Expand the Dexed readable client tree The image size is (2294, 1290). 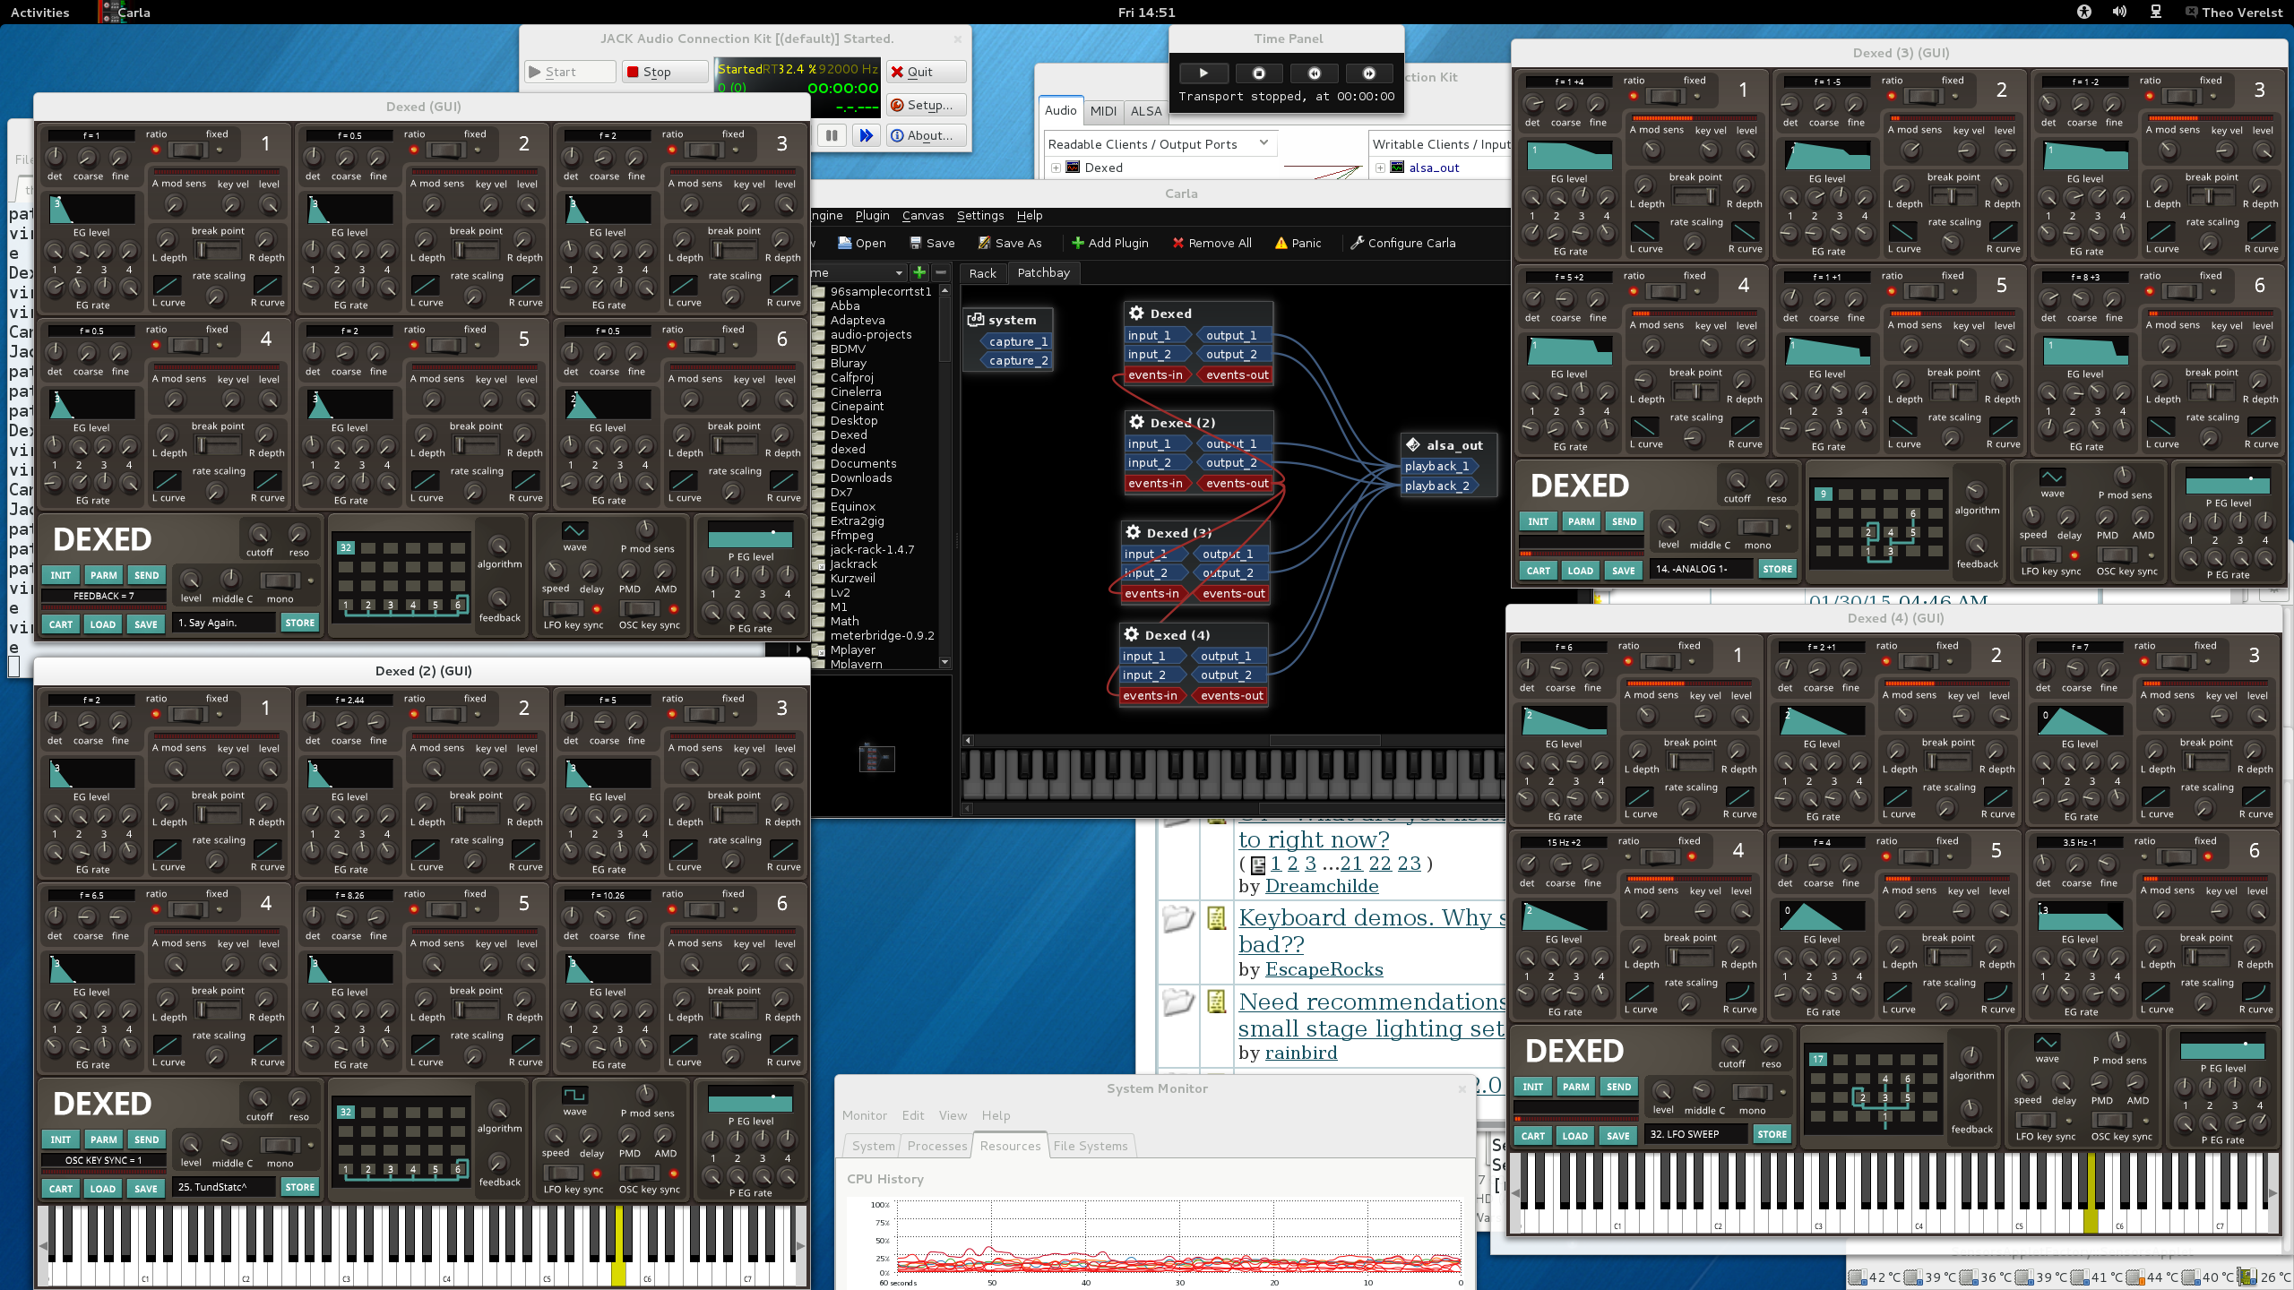1056,168
